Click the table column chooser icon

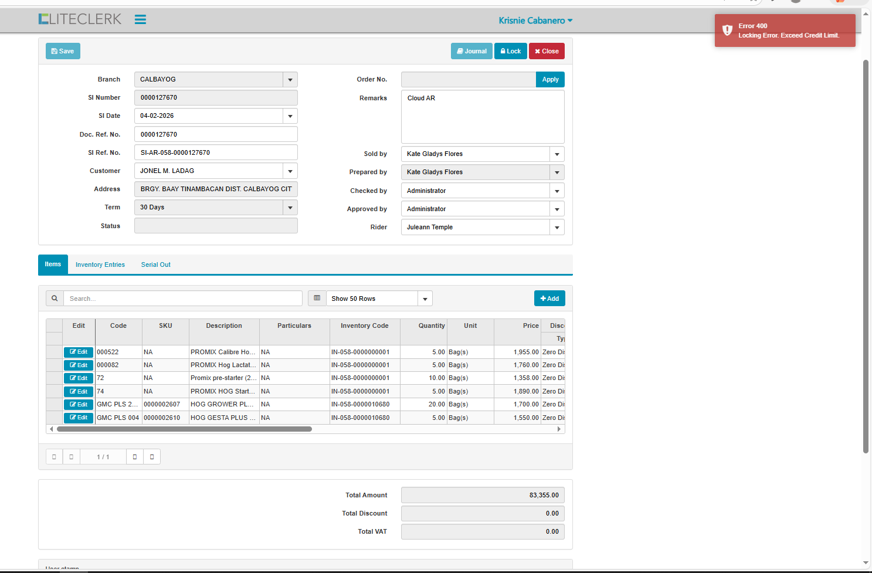coord(317,299)
